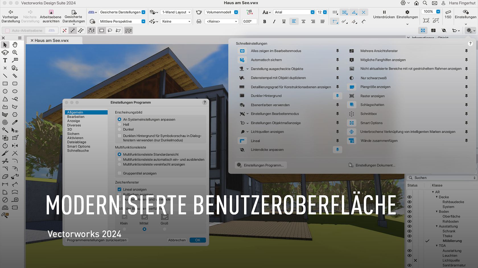Viewport: 478px width, 268px height.
Task: Toggle visibility eye for Rohbaudecke class
Action: 409,202
